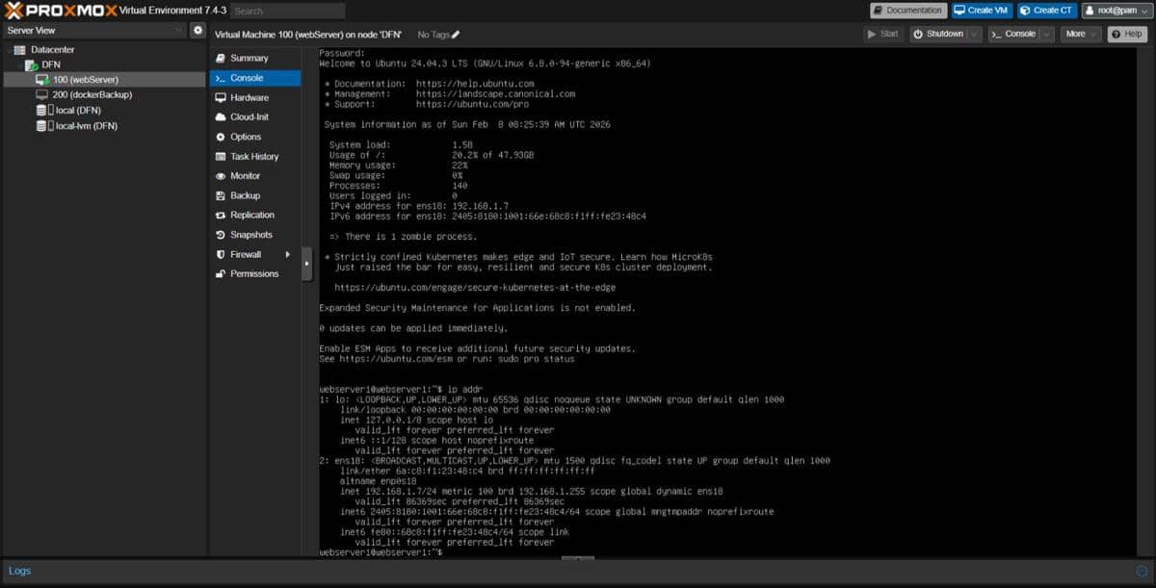Open the Shutdown dropdown arrow
This screenshot has width=1156, height=588.
[x=973, y=32]
